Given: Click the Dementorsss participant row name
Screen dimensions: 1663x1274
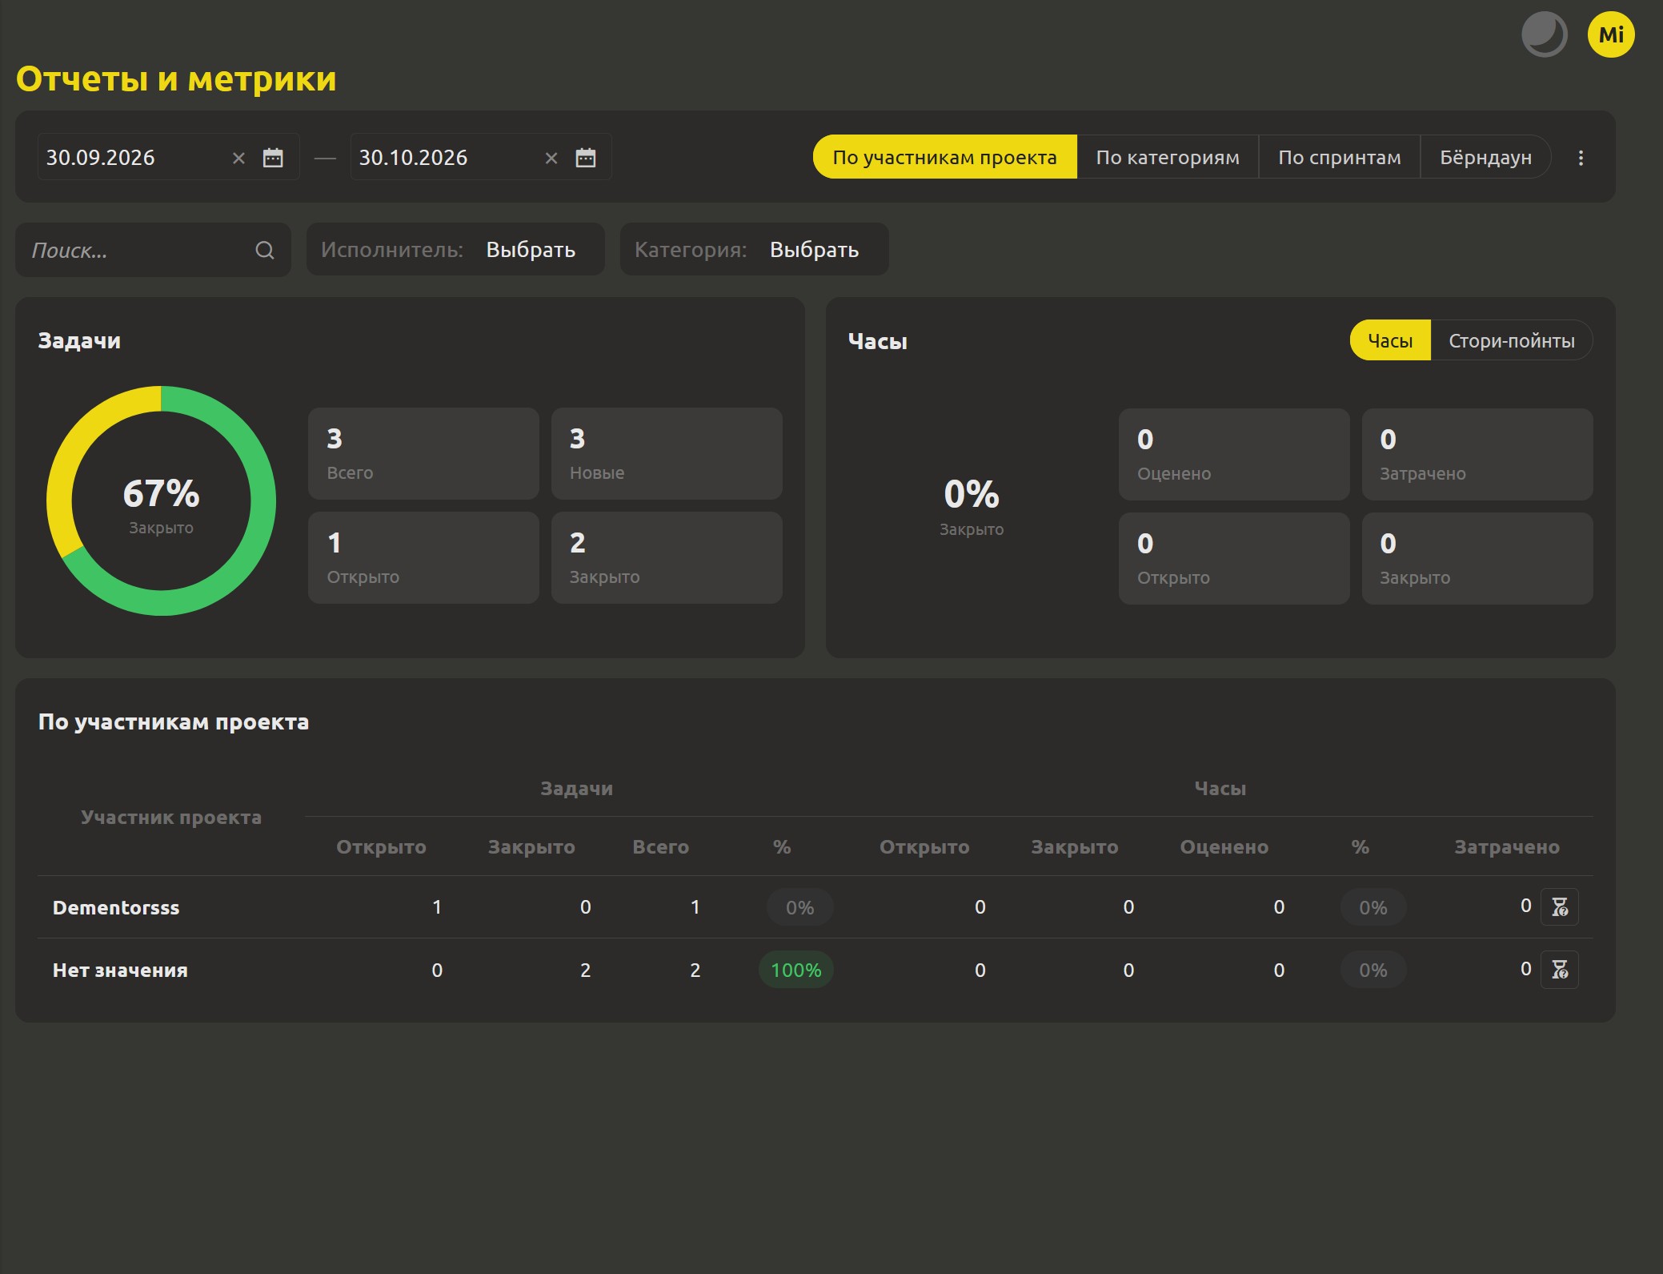Looking at the screenshot, I should 116,907.
